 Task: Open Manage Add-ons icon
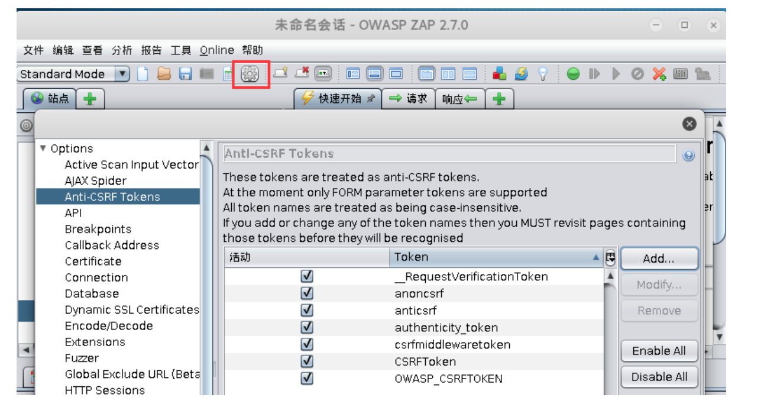500,73
